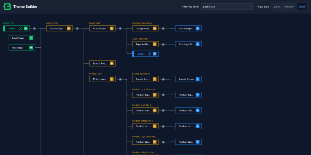
Task: Click plus icon on Post catego... node
Action: 198,29
